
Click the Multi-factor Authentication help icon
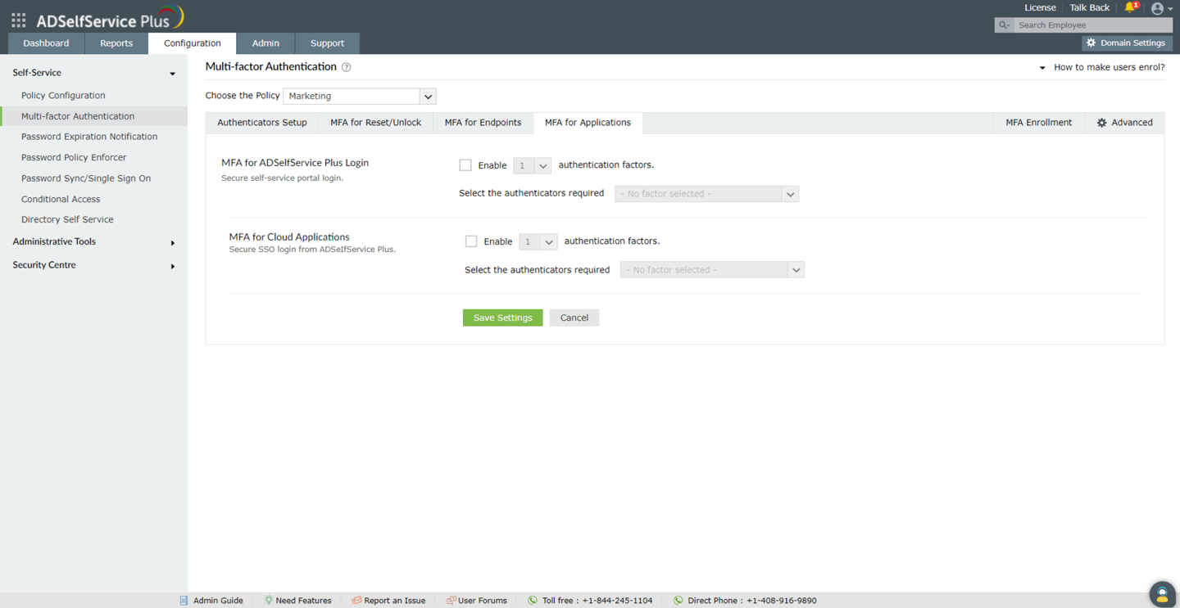tap(346, 67)
